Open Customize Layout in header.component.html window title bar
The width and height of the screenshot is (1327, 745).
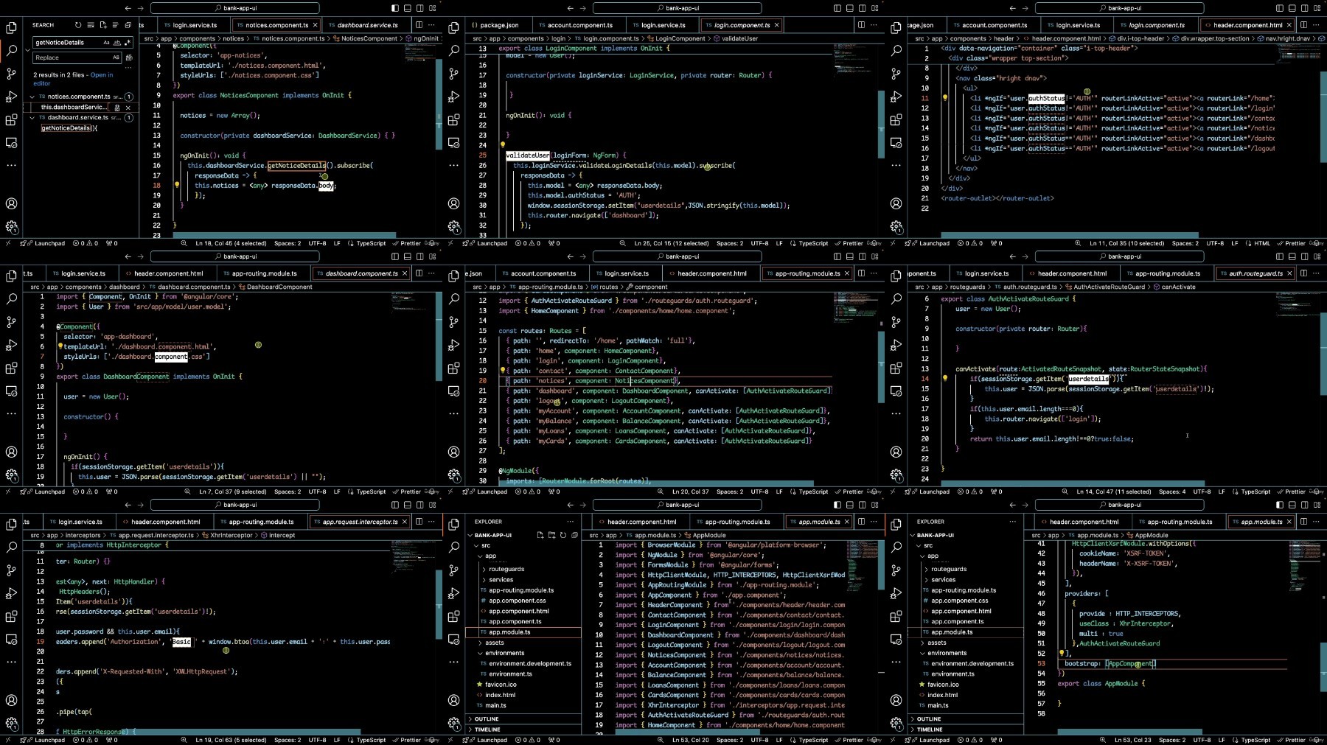pos(1317,8)
